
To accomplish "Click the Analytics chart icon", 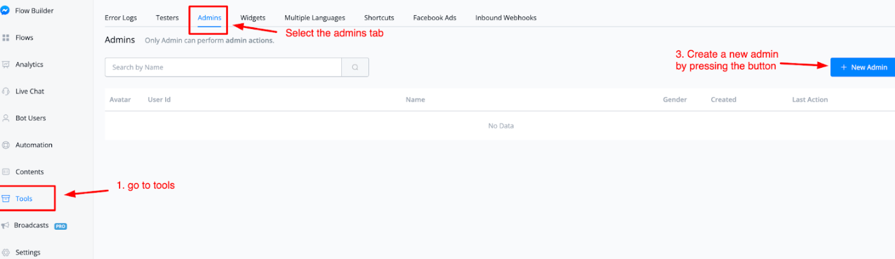I will (x=6, y=65).
